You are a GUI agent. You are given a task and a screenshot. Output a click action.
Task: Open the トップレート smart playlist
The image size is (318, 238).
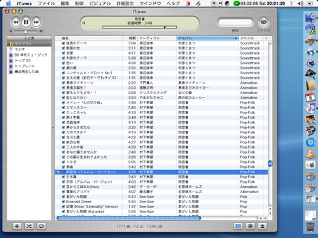click(x=29, y=66)
